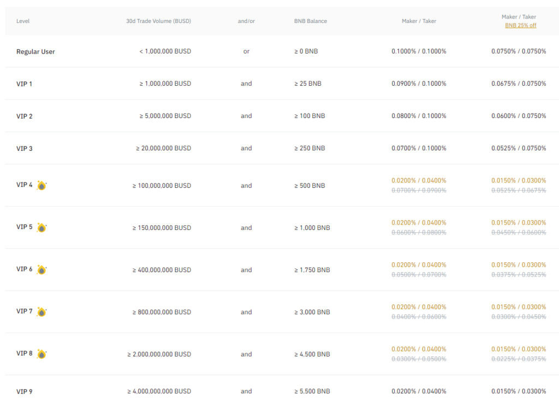Click 0.0750% / 0.0750% Regular User discounted fee

tap(519, 51)
